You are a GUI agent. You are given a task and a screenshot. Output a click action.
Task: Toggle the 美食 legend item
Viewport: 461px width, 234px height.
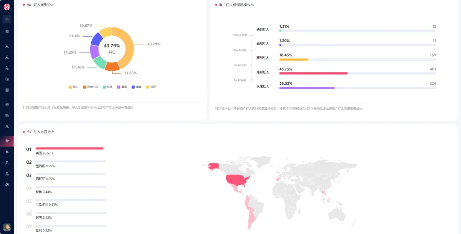tap(137, 87)
